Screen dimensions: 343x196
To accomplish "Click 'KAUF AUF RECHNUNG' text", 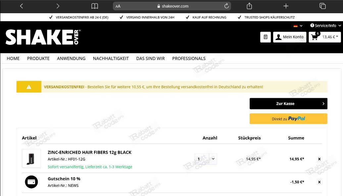I will pos(209,17).
